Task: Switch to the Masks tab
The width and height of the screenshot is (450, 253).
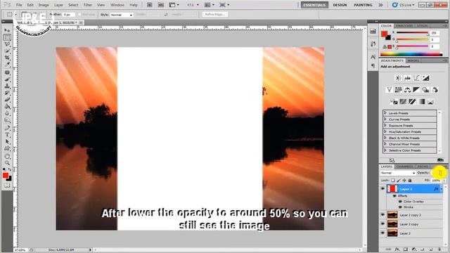Action: click(413, 60)
